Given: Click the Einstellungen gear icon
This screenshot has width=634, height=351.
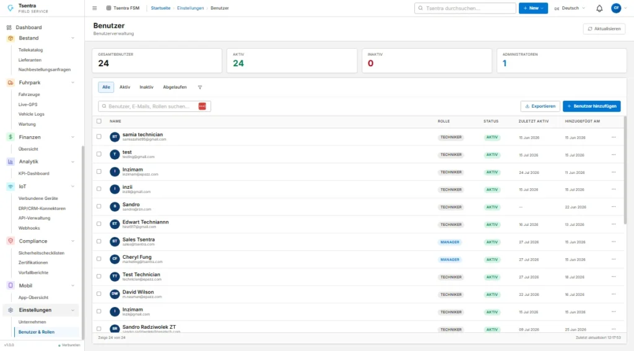Looking at the screenshot, I should pyautogui.click(x=11, y=310).
